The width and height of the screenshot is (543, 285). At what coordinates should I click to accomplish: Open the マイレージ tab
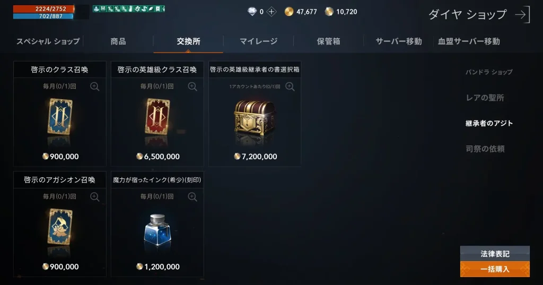pos(258,41)
